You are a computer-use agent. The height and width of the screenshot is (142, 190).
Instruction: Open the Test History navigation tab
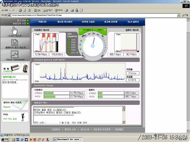65,22
